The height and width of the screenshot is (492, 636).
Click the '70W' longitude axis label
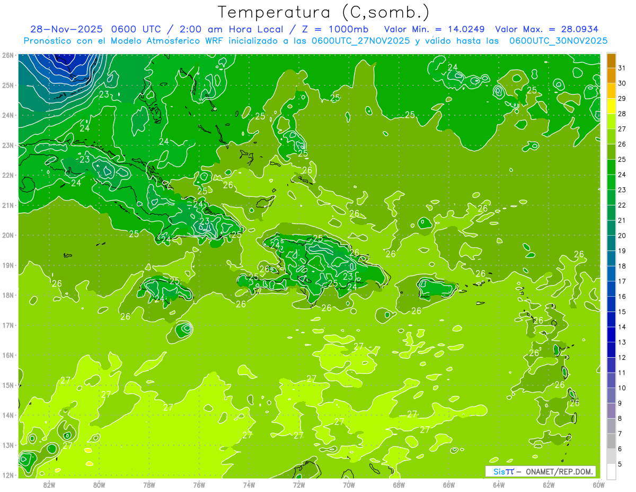pyautogui.click(x=349, y=485)
